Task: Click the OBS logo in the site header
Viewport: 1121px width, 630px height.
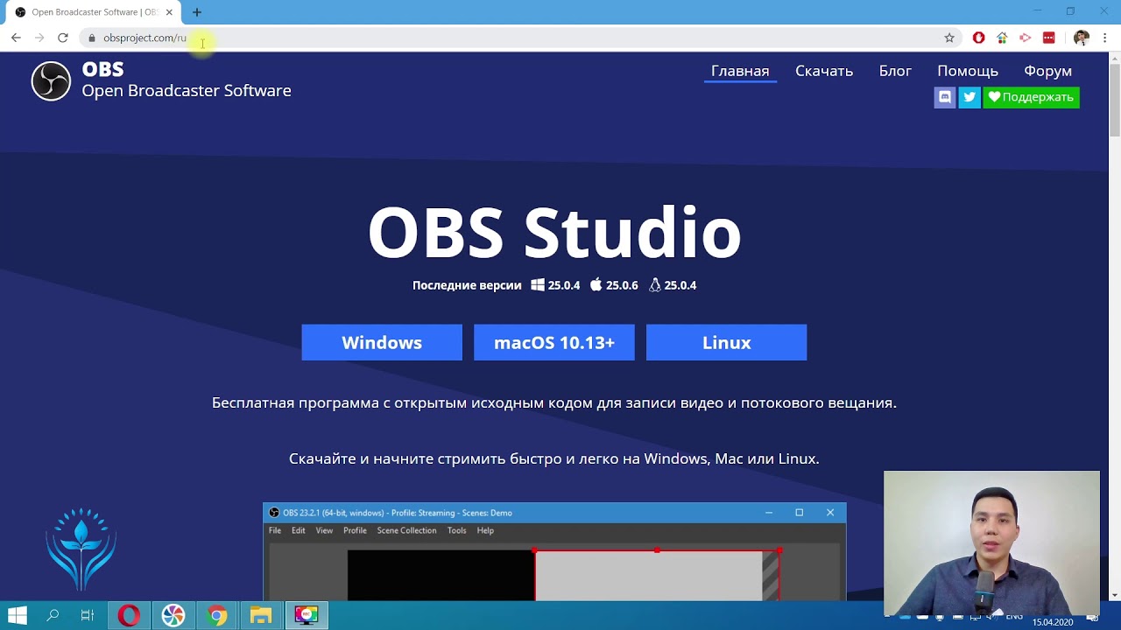Action: click(51, 81)
